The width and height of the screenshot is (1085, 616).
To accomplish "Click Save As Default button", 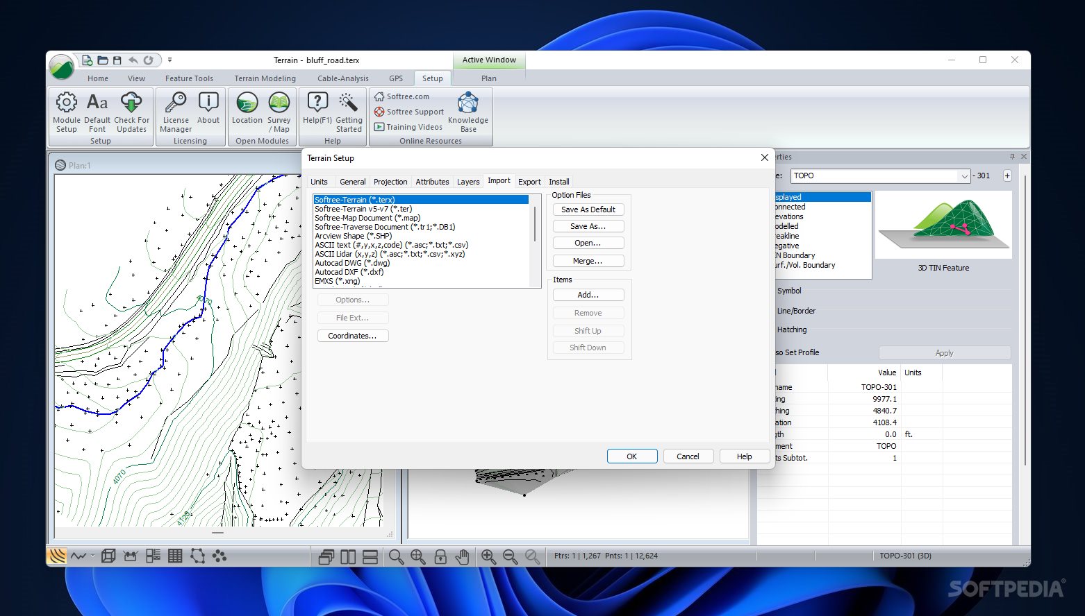I will click(588, 209).
